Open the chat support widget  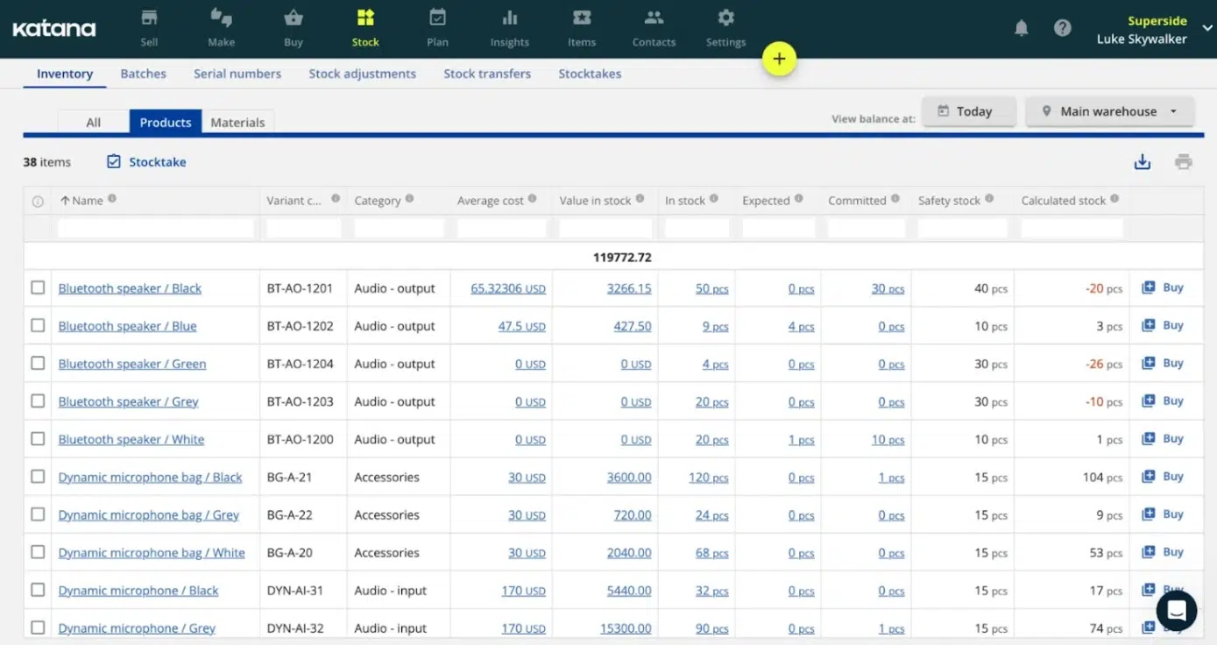pyautogui.click(x=1176, y=610)
